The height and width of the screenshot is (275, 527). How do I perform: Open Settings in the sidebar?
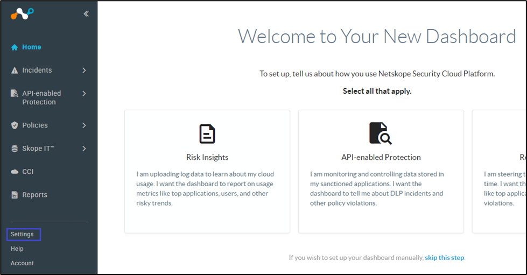coord(22,234)
